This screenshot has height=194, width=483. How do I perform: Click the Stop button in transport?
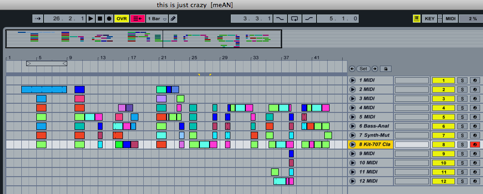[x=100, y=18]
